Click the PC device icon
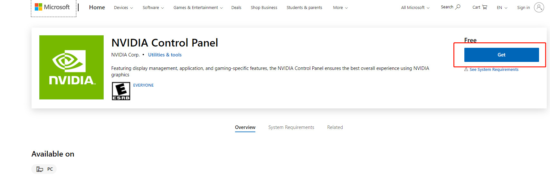The width and height of the screenshot is (550, 179). pos(40,169)
